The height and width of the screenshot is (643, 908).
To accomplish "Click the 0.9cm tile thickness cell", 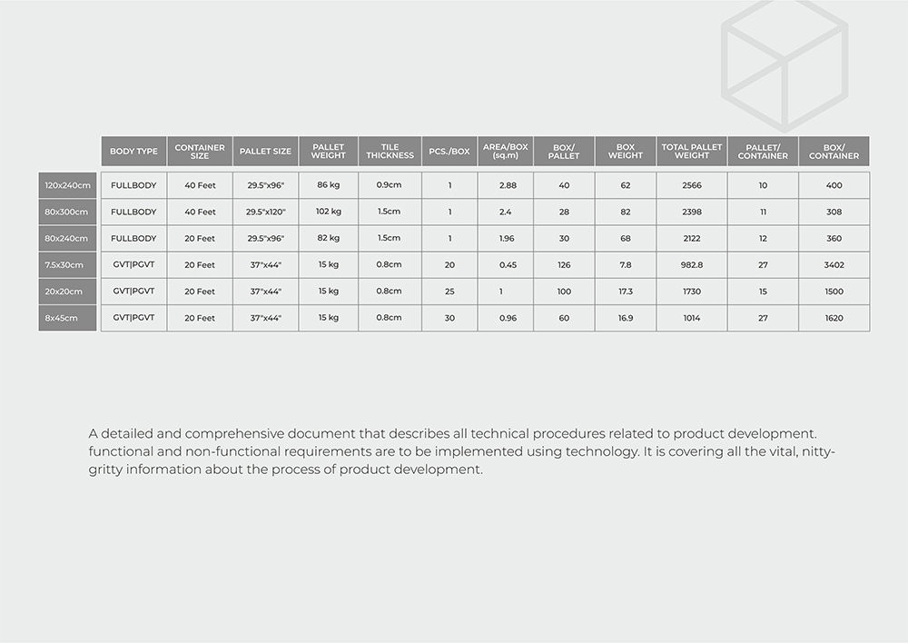I will click(390, 185).
